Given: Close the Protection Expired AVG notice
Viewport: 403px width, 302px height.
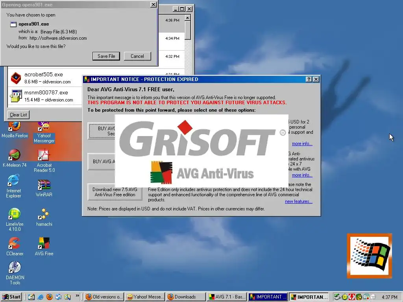Looking at the screenshot, I should click(316, 79).
